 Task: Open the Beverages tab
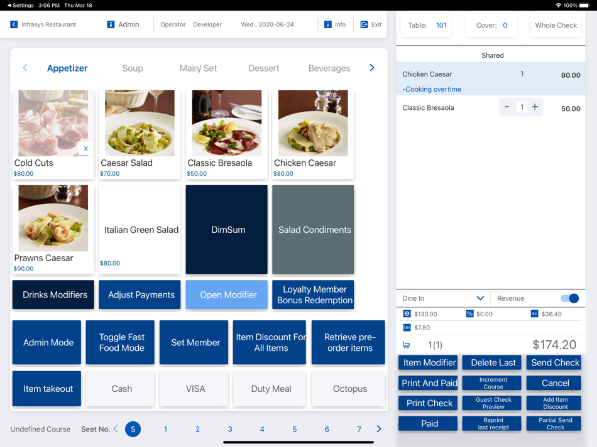(x=329, y=68)
